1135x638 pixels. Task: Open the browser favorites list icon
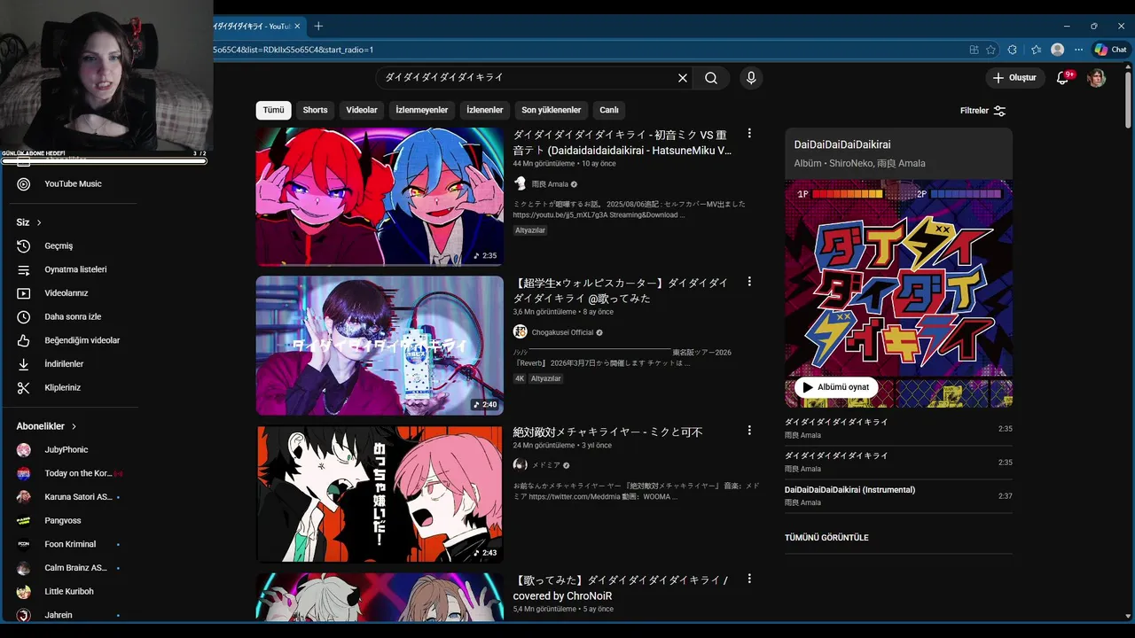pyautogui.click(x=1036, y=50)
